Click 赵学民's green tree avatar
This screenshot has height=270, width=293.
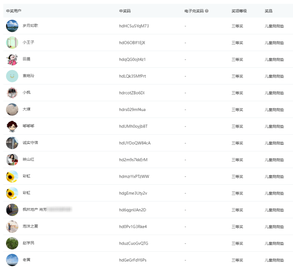12,243
